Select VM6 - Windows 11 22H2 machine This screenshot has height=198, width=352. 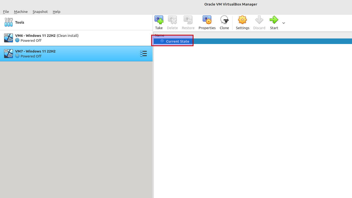pyautogui.click(x=76, y=38)
